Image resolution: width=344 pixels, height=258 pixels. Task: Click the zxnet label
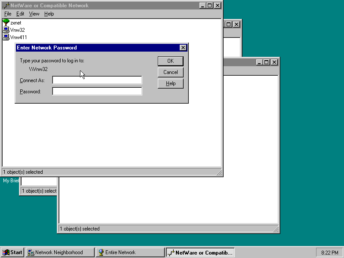coord(16,23)
